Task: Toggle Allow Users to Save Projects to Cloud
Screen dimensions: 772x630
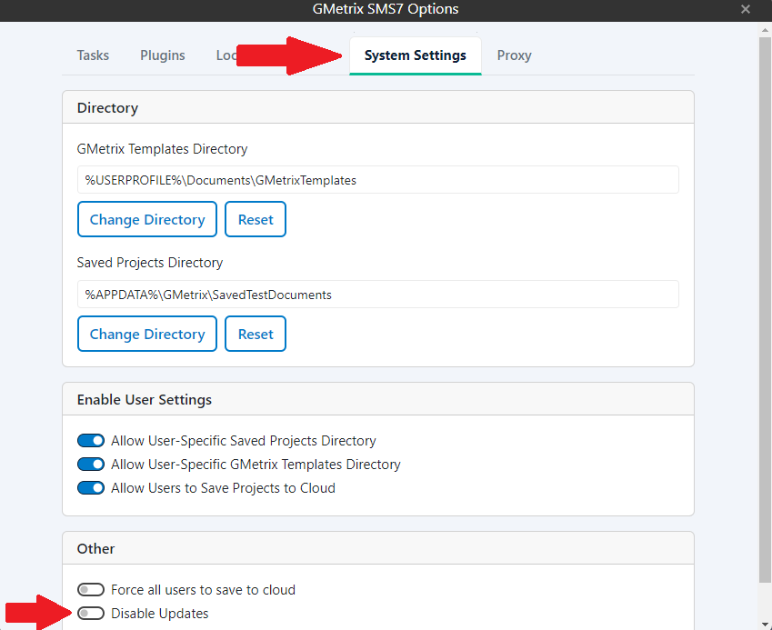Action: [x=91, y=488]
